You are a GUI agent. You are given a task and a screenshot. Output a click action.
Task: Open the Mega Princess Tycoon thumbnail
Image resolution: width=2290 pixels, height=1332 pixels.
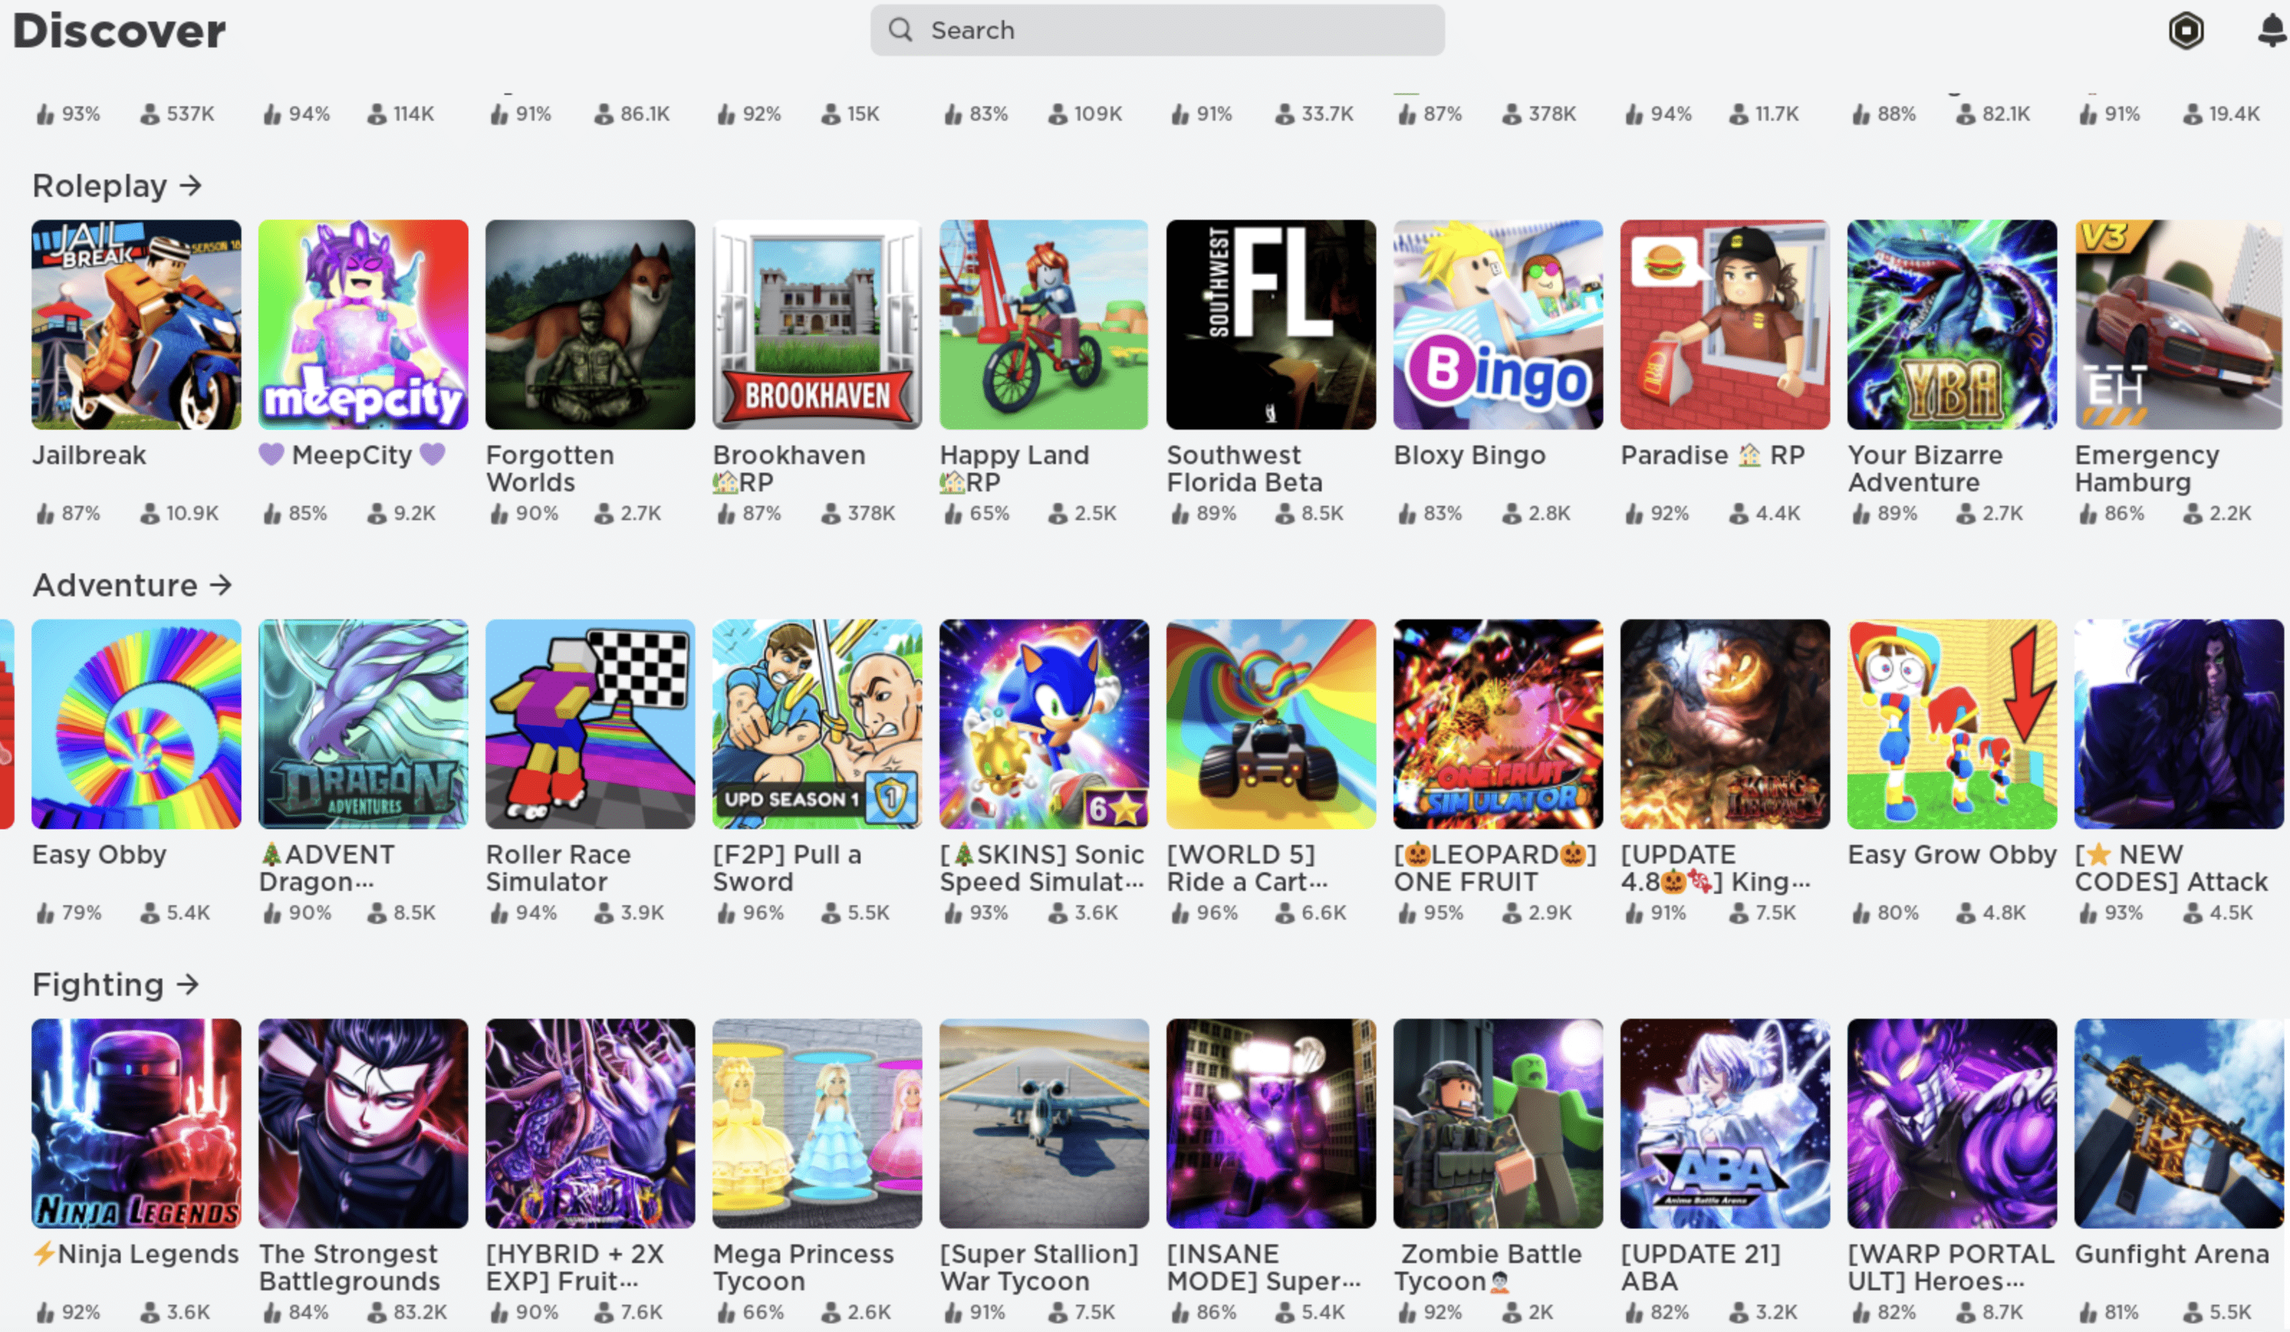(x=818, y=1123)
